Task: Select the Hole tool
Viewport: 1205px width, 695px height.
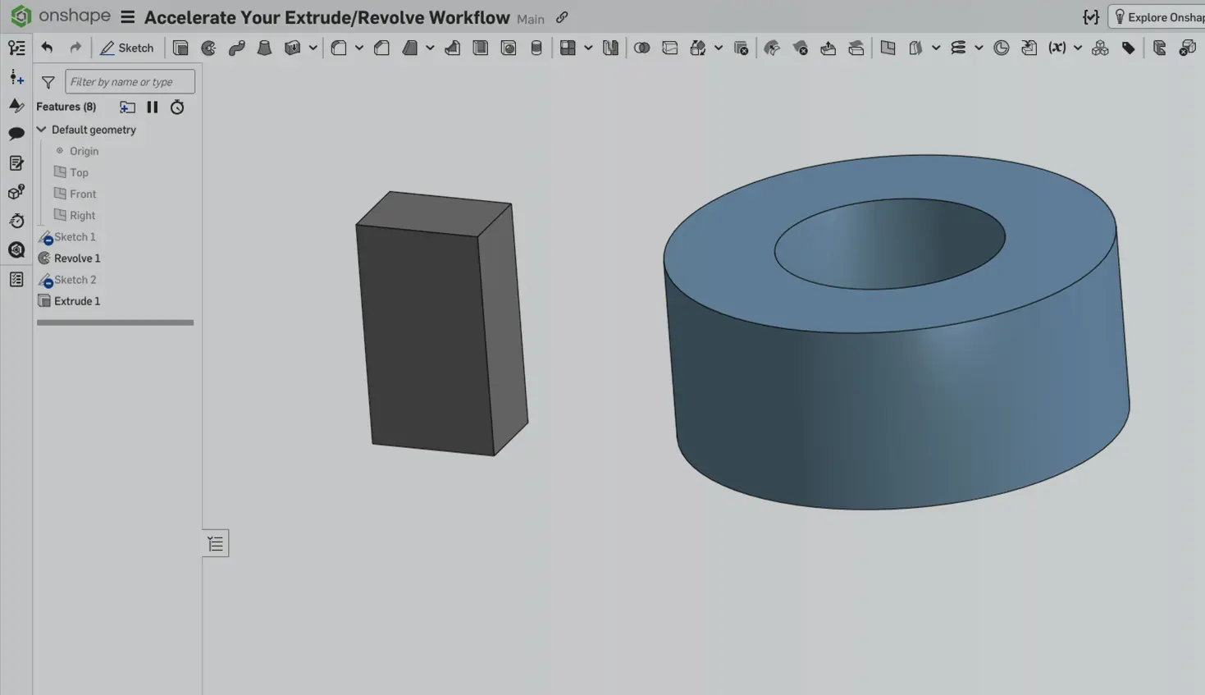Action: coord(508,48)
